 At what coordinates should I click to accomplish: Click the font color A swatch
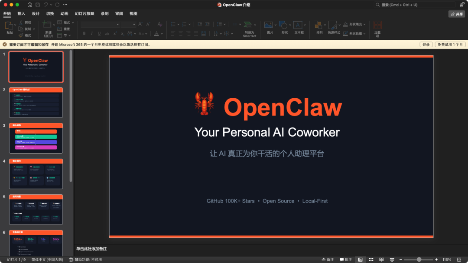pos(156,34)
